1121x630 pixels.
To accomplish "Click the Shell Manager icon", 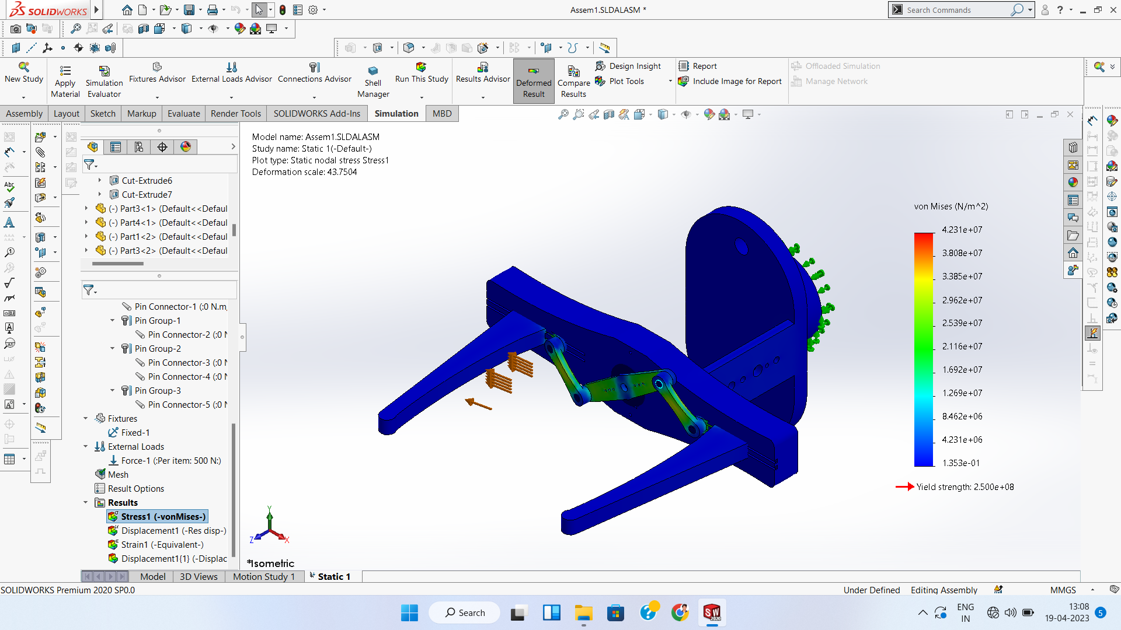I will 373,71.
